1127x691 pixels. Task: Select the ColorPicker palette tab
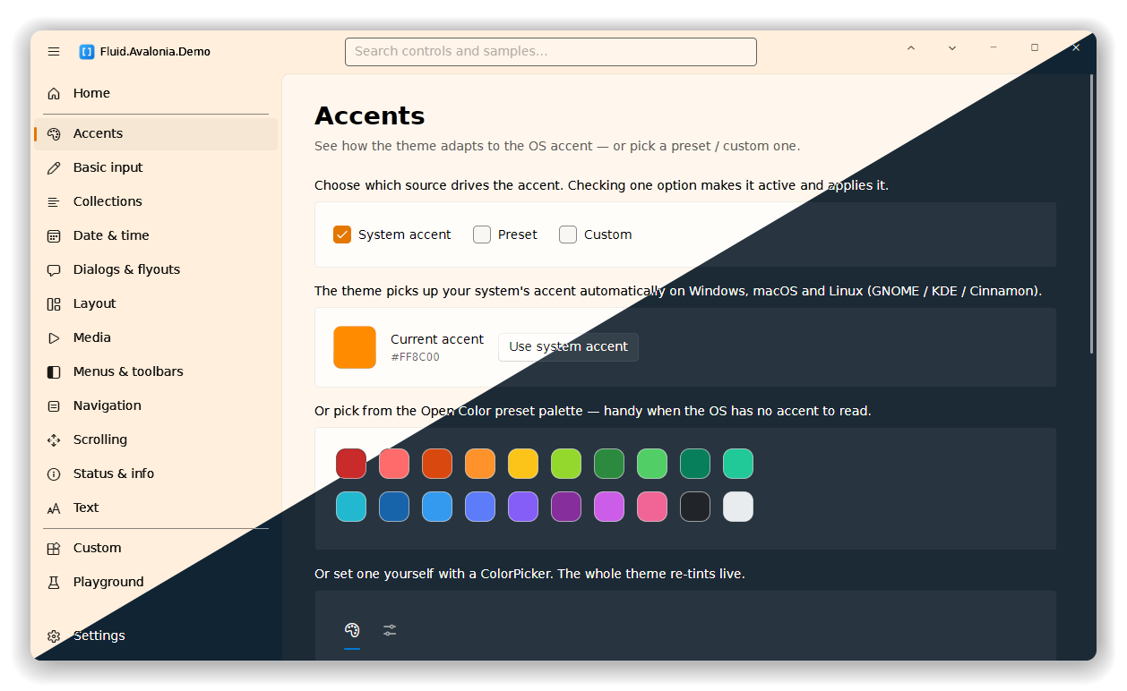[352, 630]
